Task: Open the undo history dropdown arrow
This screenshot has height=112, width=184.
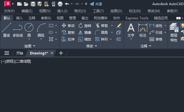Action: point(72,4)
